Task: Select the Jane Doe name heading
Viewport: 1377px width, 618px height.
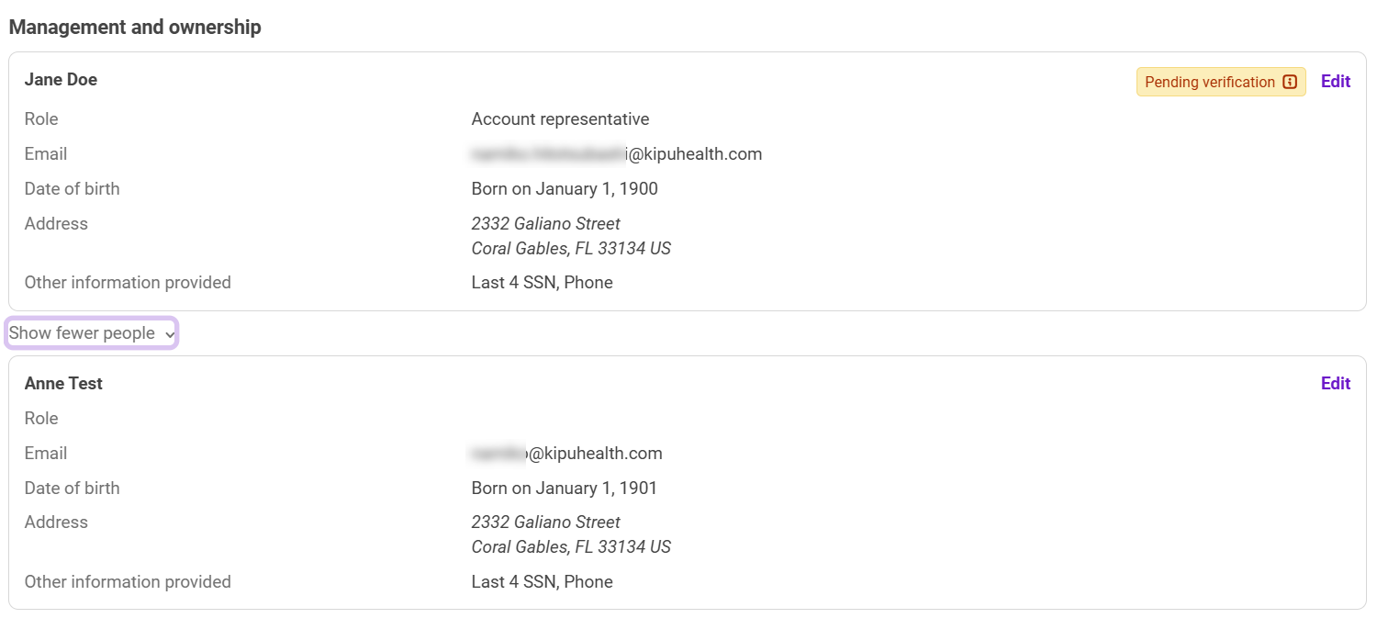Action: (61, 80)
